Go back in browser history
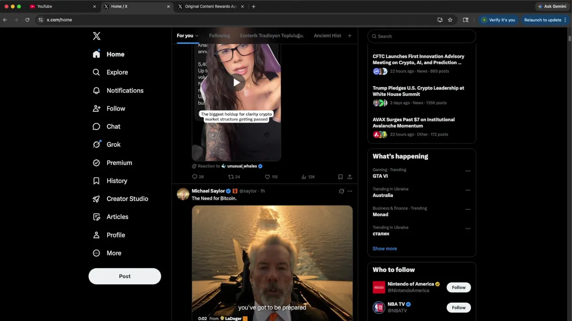 [5, 20]
